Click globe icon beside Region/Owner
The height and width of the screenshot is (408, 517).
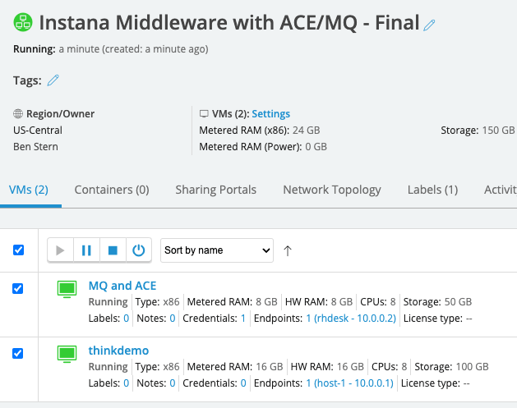(x=18, y=114)
